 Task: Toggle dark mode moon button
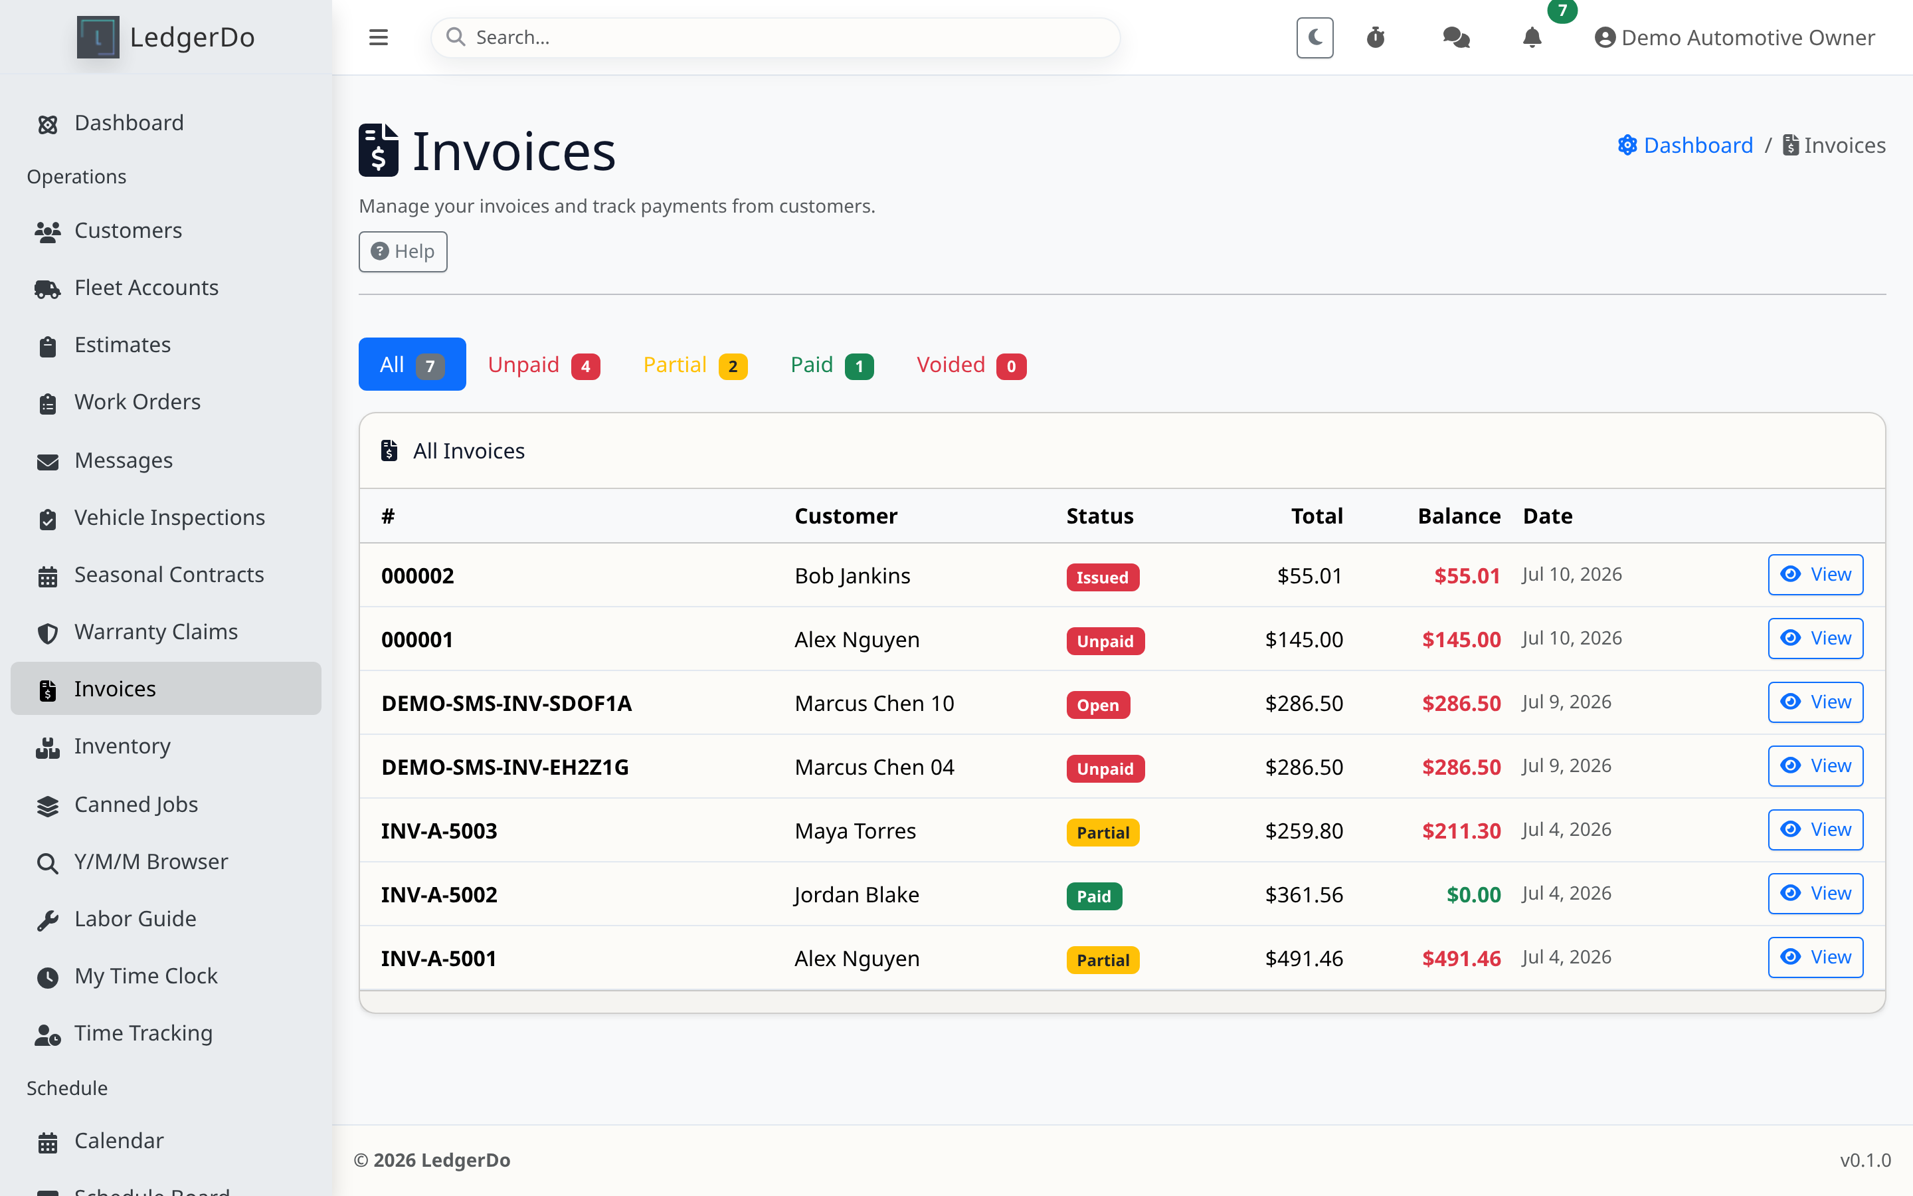pyautogui.click(x=1315, y=37)
